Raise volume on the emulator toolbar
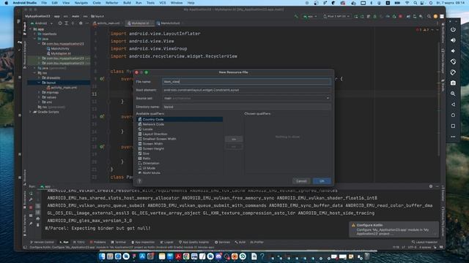The height and width of the screenshot is (263, 469). tap(453, 40)
